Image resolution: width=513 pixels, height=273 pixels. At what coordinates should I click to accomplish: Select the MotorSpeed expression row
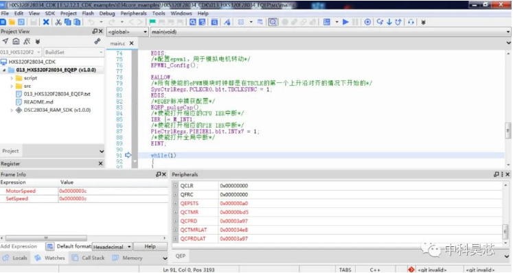coord(84,191)
